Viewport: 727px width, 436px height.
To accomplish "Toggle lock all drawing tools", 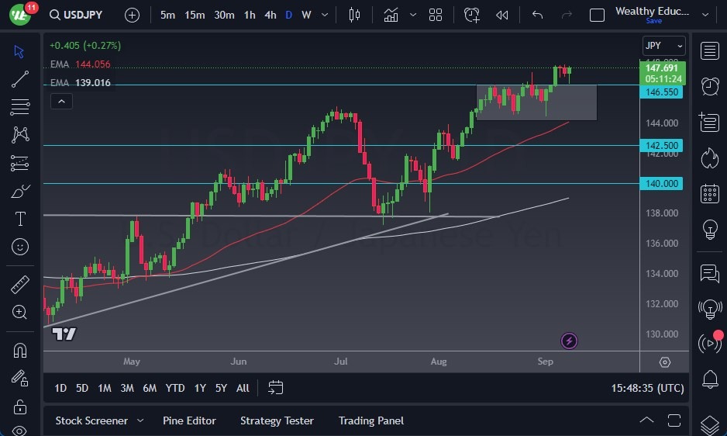I will pyautogui.click(x=20, y=406).
